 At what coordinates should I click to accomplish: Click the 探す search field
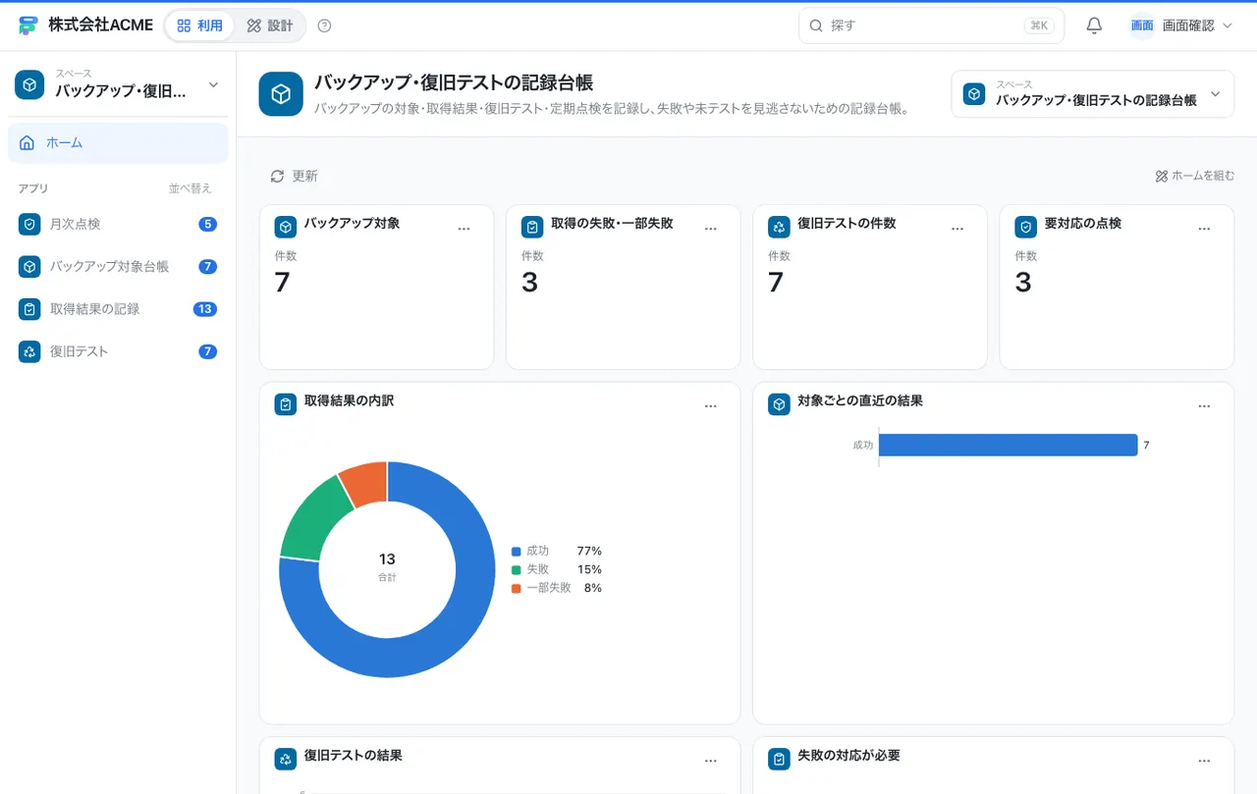(x=931, y=26)
